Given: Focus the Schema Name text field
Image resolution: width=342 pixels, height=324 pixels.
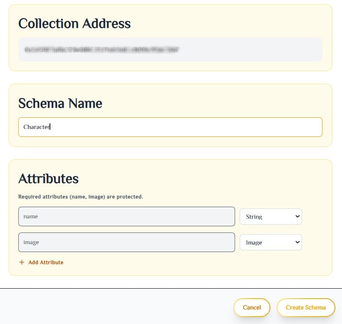Looking at the screenshot, I should coord(170,127).
